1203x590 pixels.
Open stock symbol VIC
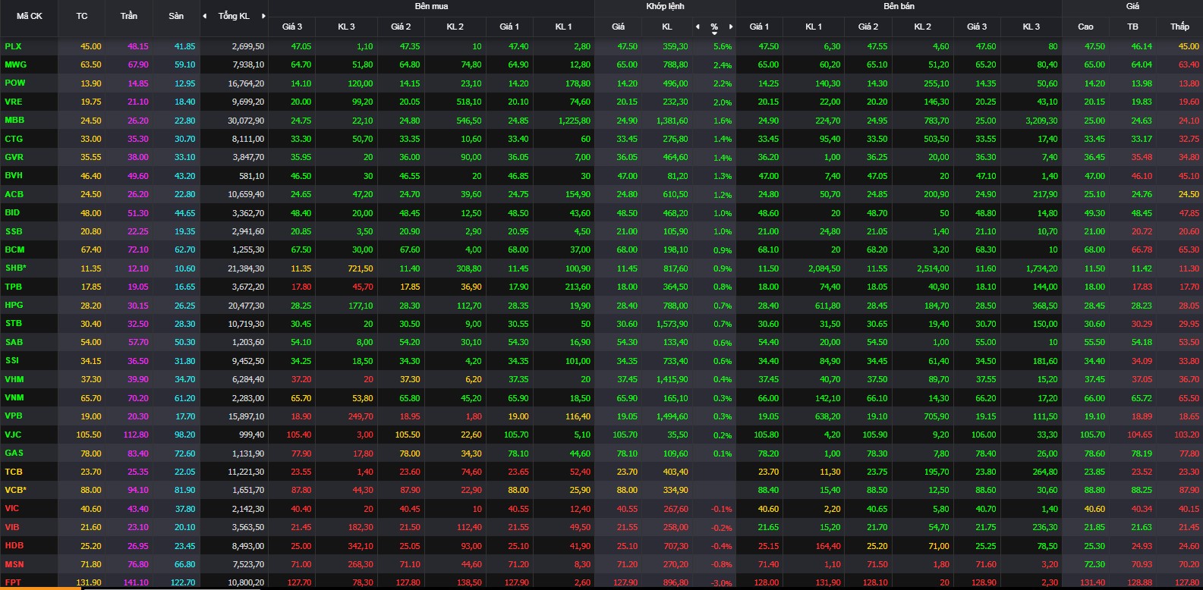coord(12,508)
